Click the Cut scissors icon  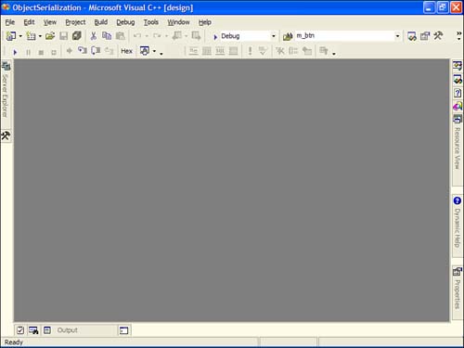(x=94, y=36)
